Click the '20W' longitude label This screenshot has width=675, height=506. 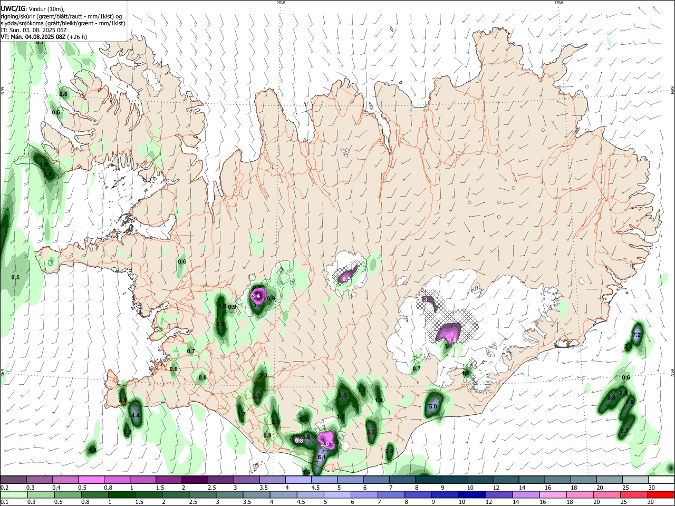(x=281, y=3)
